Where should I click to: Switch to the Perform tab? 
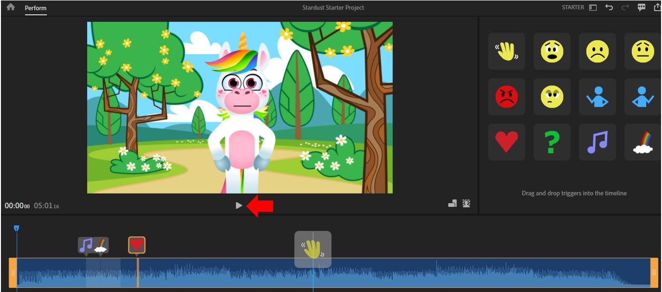pos(36,8)
